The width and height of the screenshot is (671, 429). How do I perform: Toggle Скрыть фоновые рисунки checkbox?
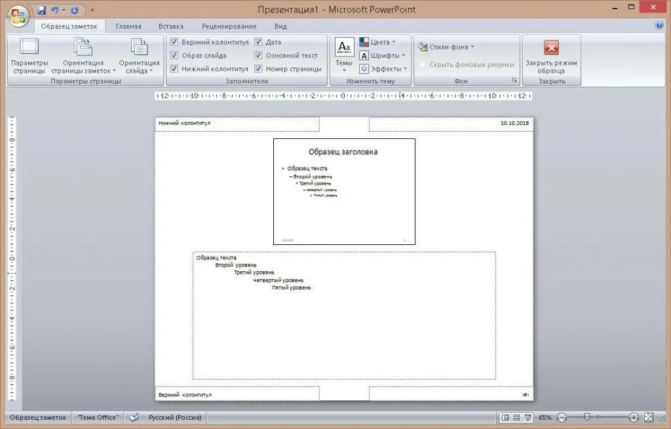[x=422, y=65]
